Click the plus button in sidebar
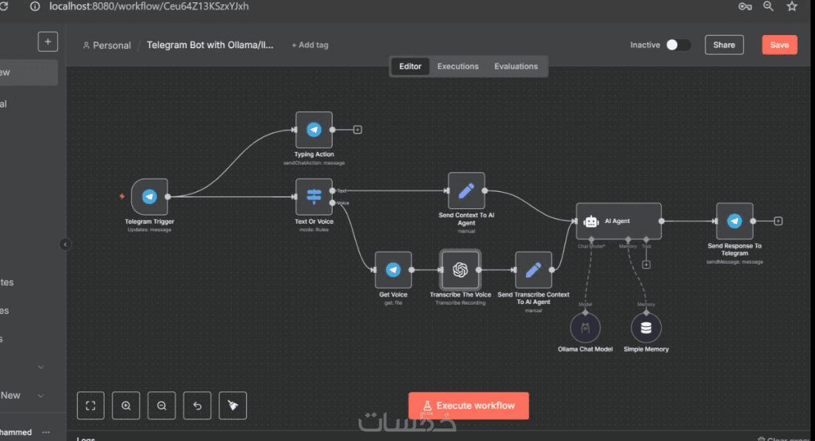The image size is (815, 441). coord(48,42)
